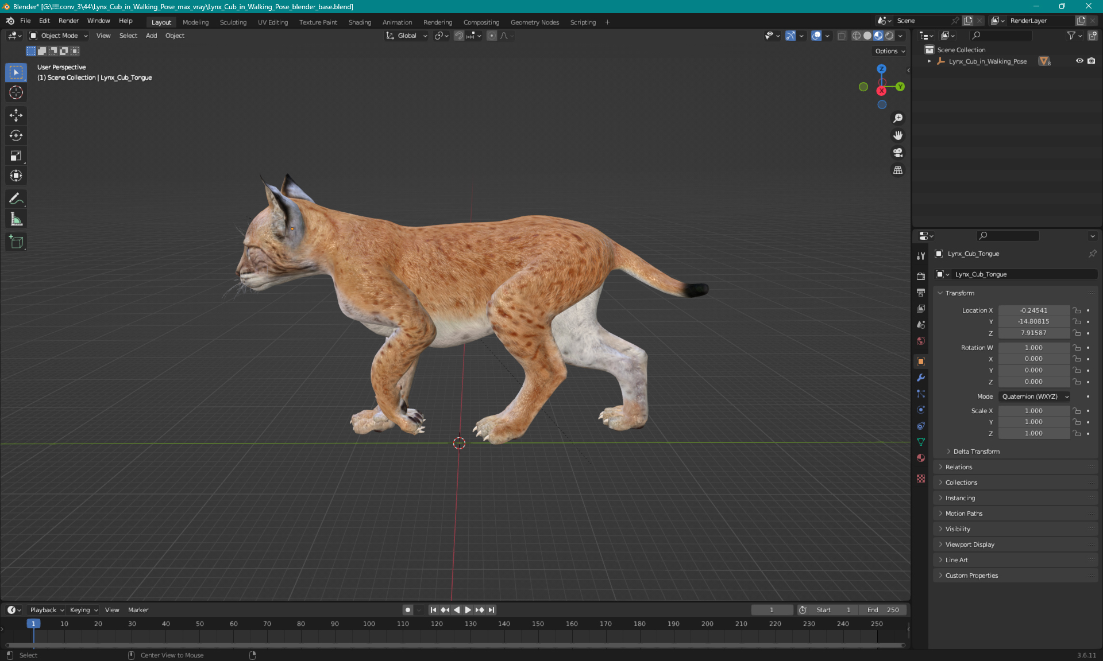
Task: Switch perspective/orthographic grid icon
Action: pos(897,170)
